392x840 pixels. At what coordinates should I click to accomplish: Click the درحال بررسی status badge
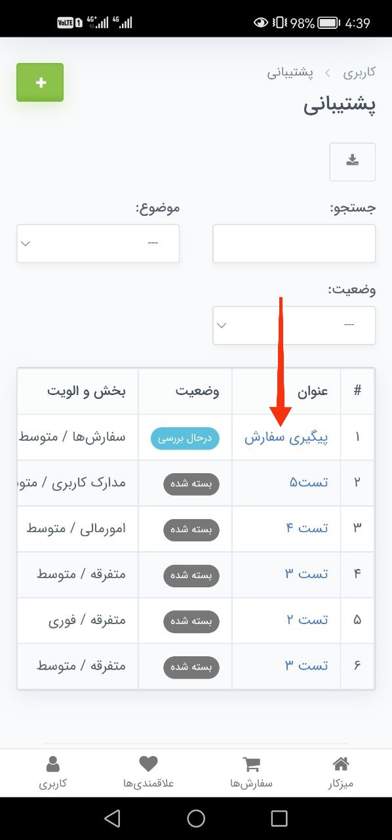click(185, 438)
